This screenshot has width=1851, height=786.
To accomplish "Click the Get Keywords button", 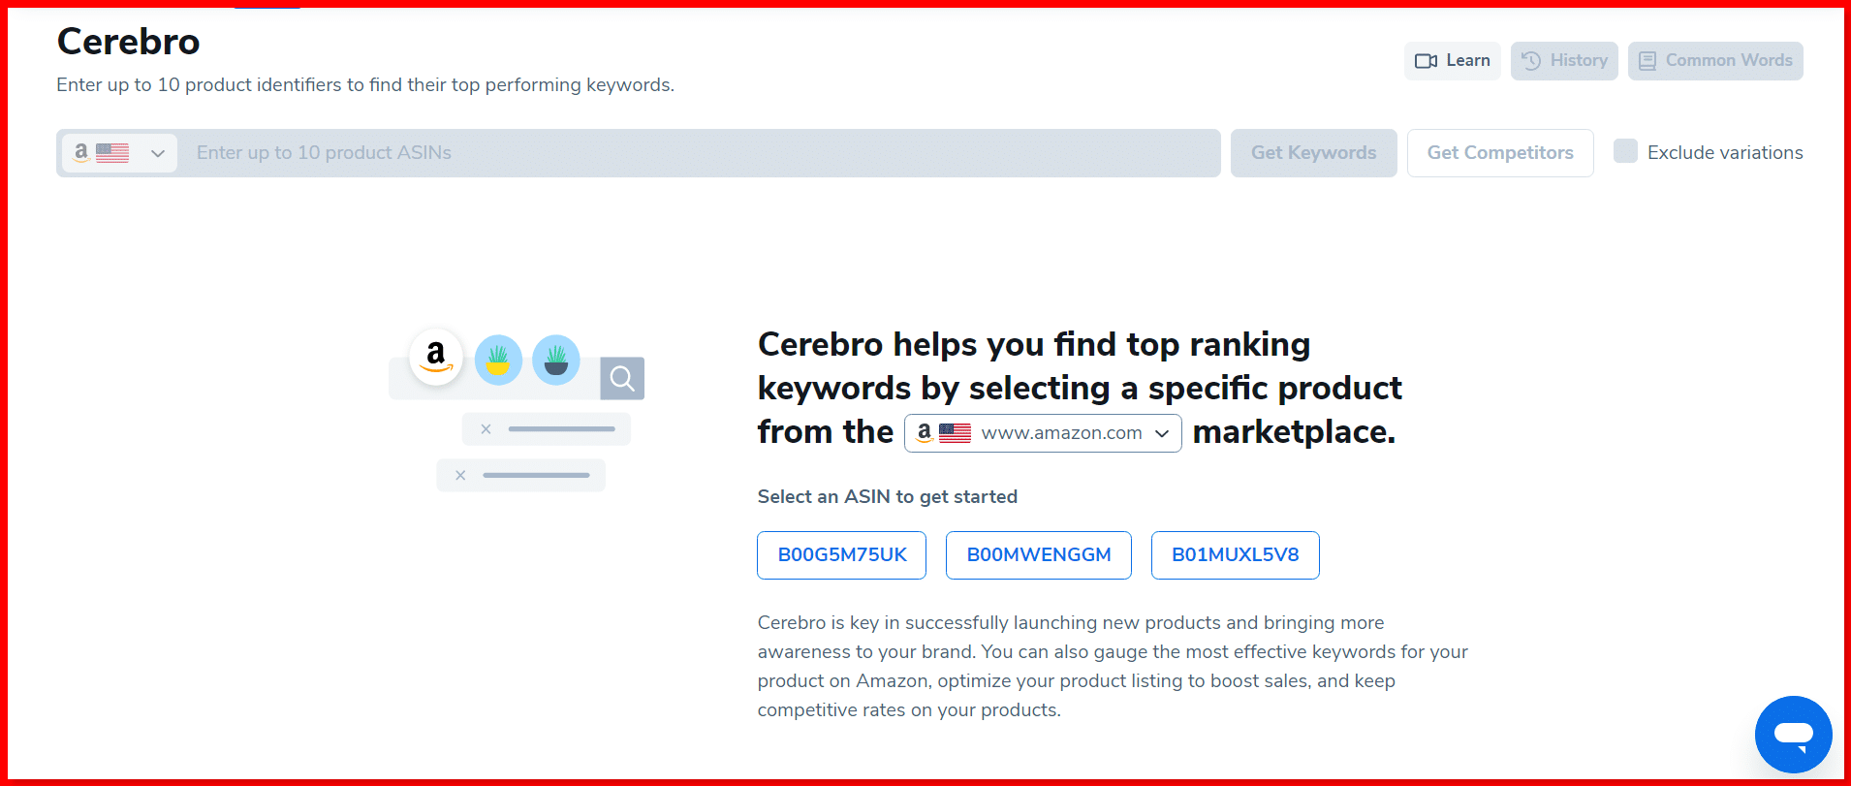I will pyautogui.click(x=1313, y=153).
